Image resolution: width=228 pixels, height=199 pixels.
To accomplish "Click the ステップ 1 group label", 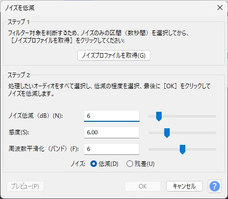I will coord(19,22).
